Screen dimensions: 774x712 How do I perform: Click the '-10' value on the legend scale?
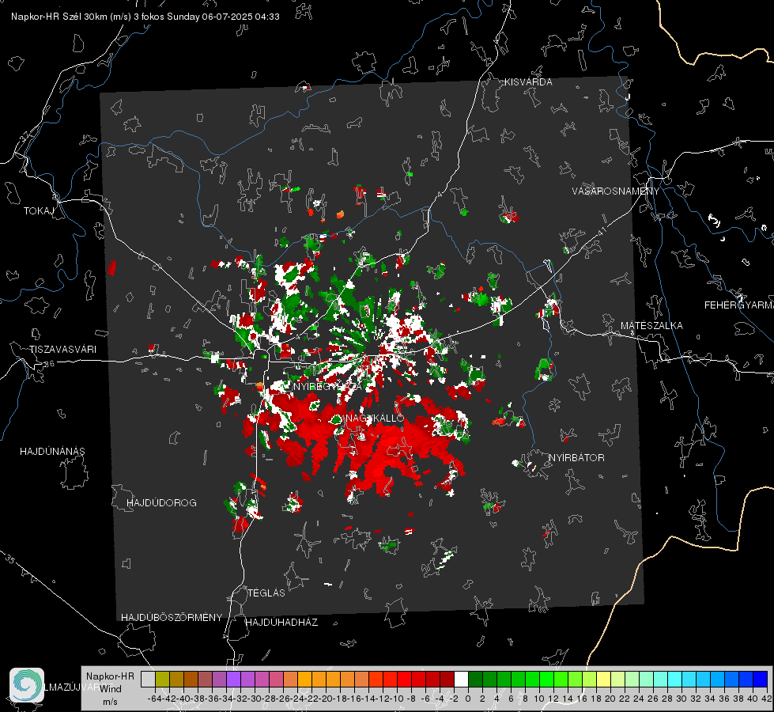pos(397,699)
